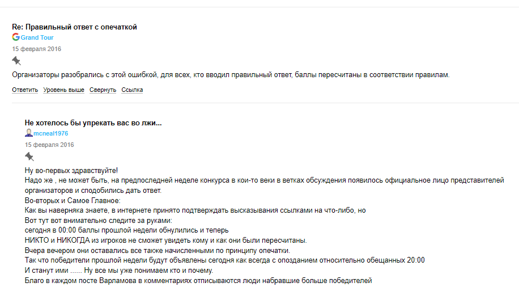Click the last line mentioning Варламова
Screen dimensions: 519x287
coord(198,280)
